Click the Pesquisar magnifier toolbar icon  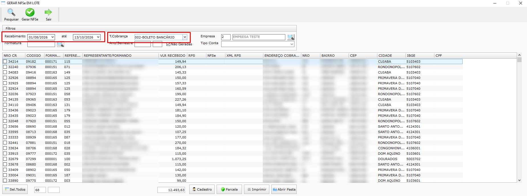(11, 12)
